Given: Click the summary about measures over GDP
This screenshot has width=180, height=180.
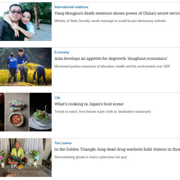Looking at the screenshot, I should click(112, 66).
